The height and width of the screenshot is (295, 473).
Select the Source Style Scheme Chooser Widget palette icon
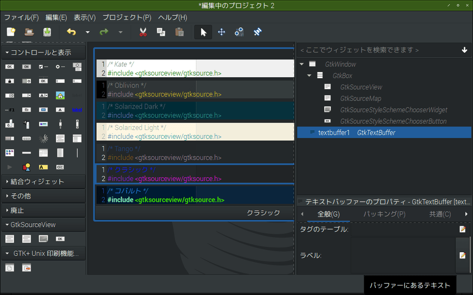click(43, 239)
